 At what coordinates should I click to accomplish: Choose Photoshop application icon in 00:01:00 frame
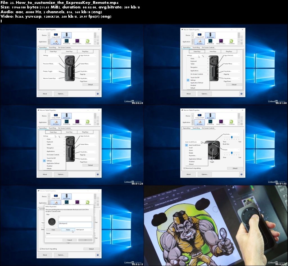[210, 42]
